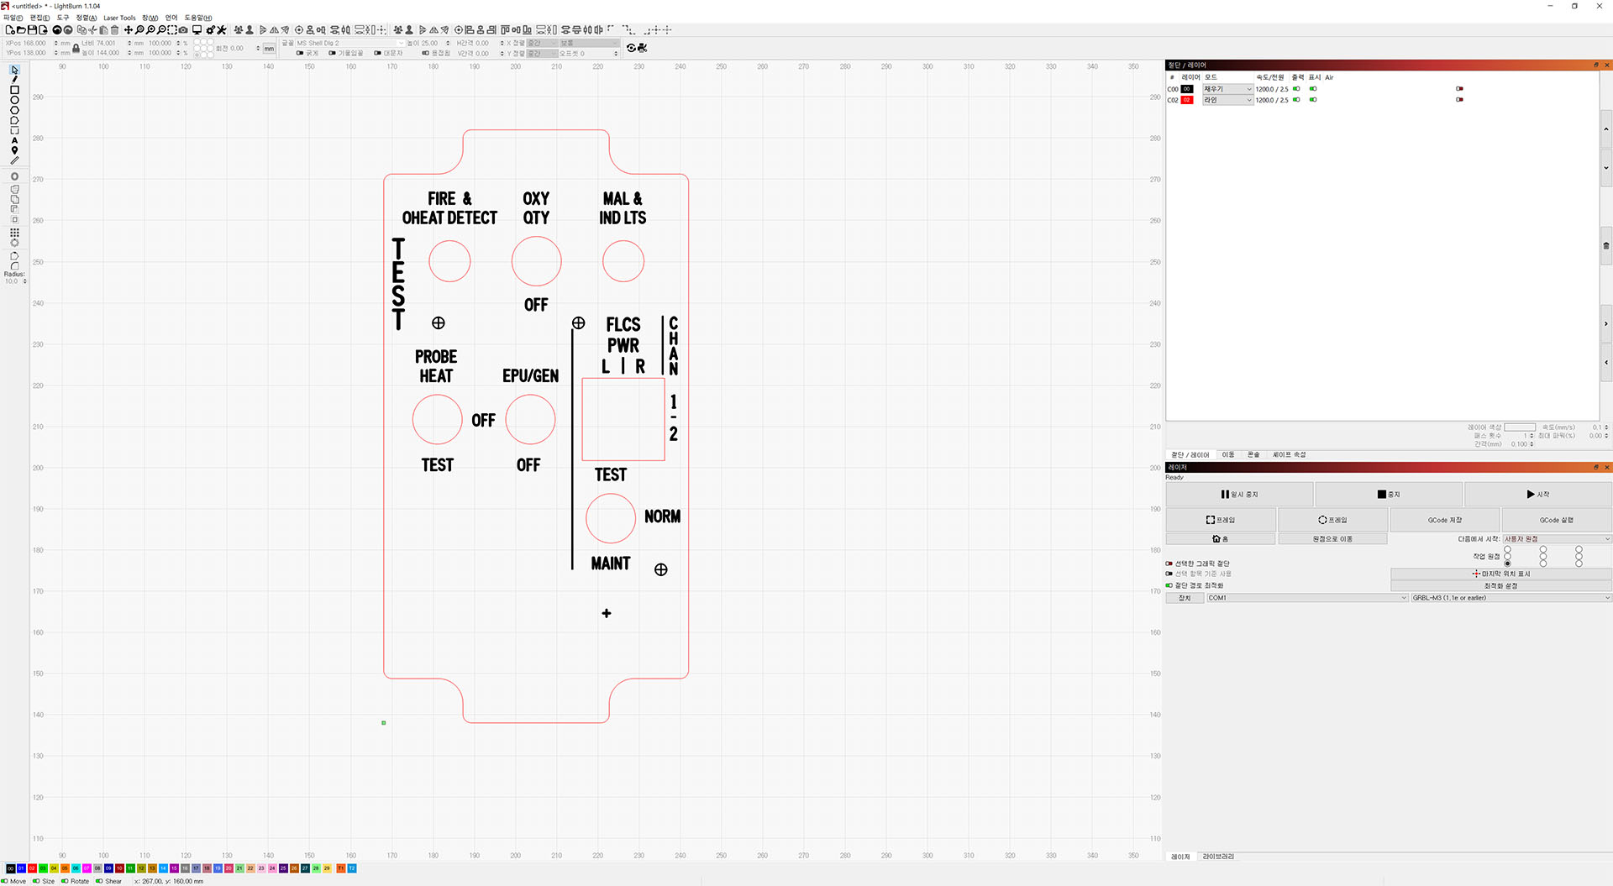Open the Laser Tools menu

119,18
